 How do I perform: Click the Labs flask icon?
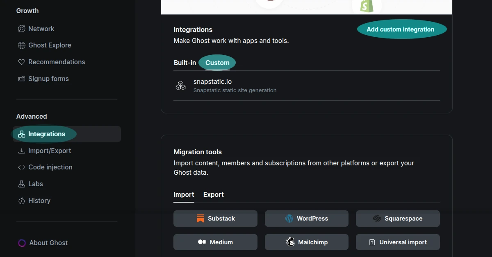point(21,184)
